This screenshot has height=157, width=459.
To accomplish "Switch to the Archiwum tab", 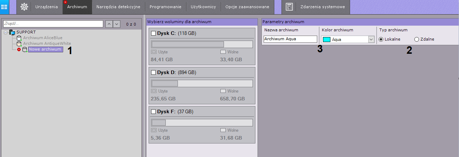I will coord(77,7).
